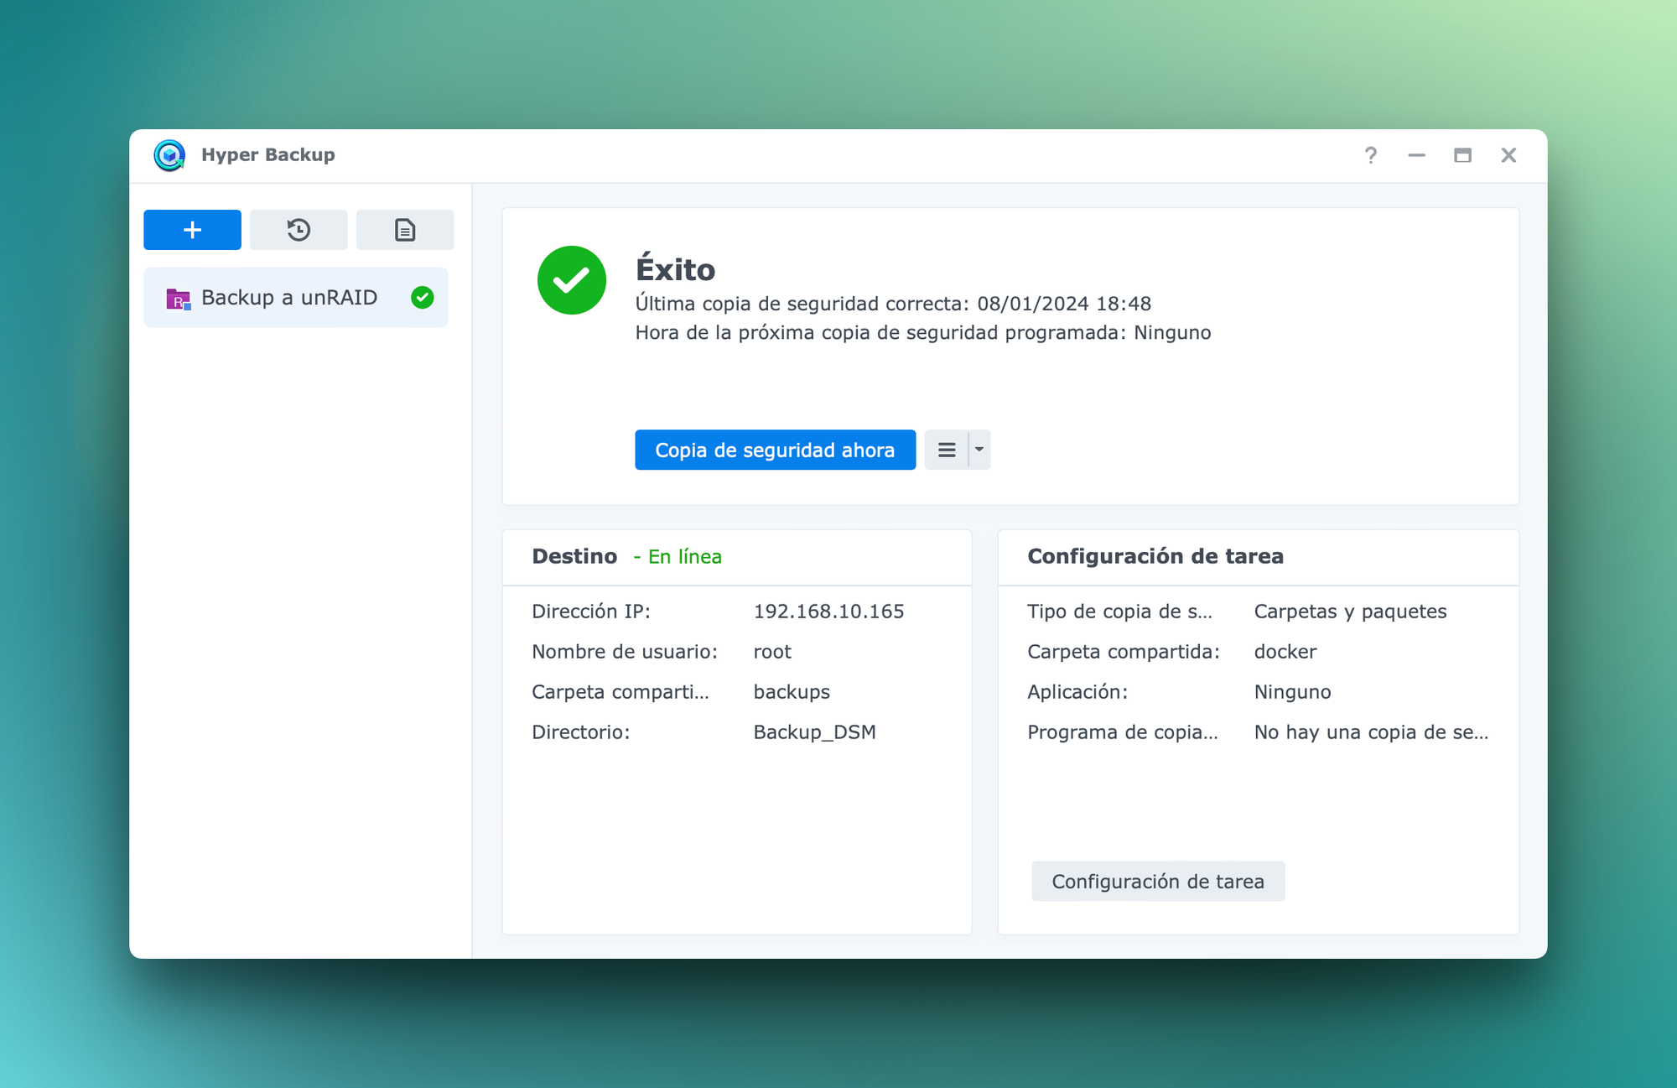Click the docker shared folder value
The height and width of the screenshot is (1088, 1677).
[1285, 652]
